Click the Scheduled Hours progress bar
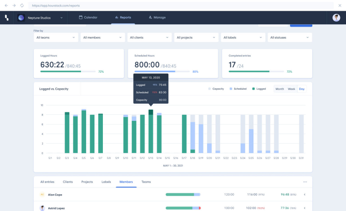Image resolution: width=346 pixels, height=211 pixels. click(162, 71)
